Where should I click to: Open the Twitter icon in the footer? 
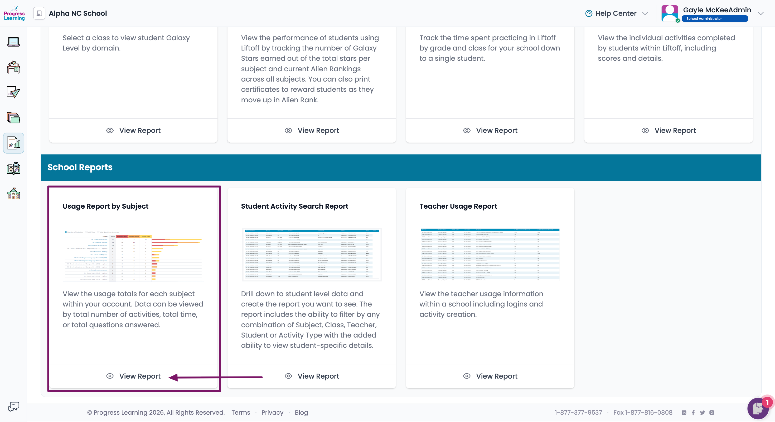703,413
